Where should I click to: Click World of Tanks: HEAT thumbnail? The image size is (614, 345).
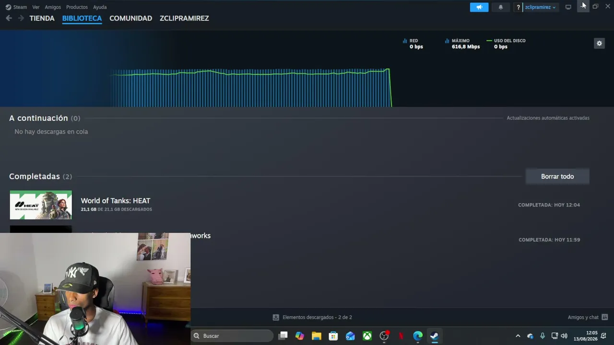coord(41,205)
